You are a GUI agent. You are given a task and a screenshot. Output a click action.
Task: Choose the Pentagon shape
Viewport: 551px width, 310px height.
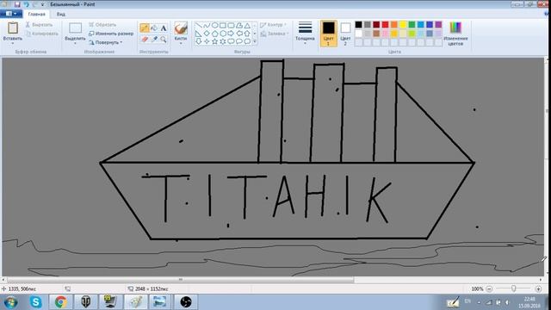pos(214,34)
